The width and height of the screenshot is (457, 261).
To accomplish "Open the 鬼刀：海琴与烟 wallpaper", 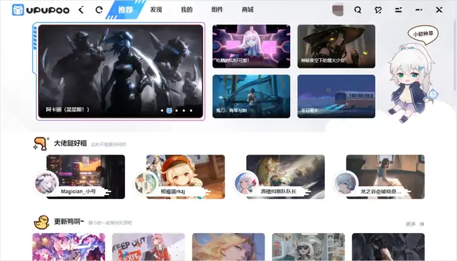I will tap(251, 96).
